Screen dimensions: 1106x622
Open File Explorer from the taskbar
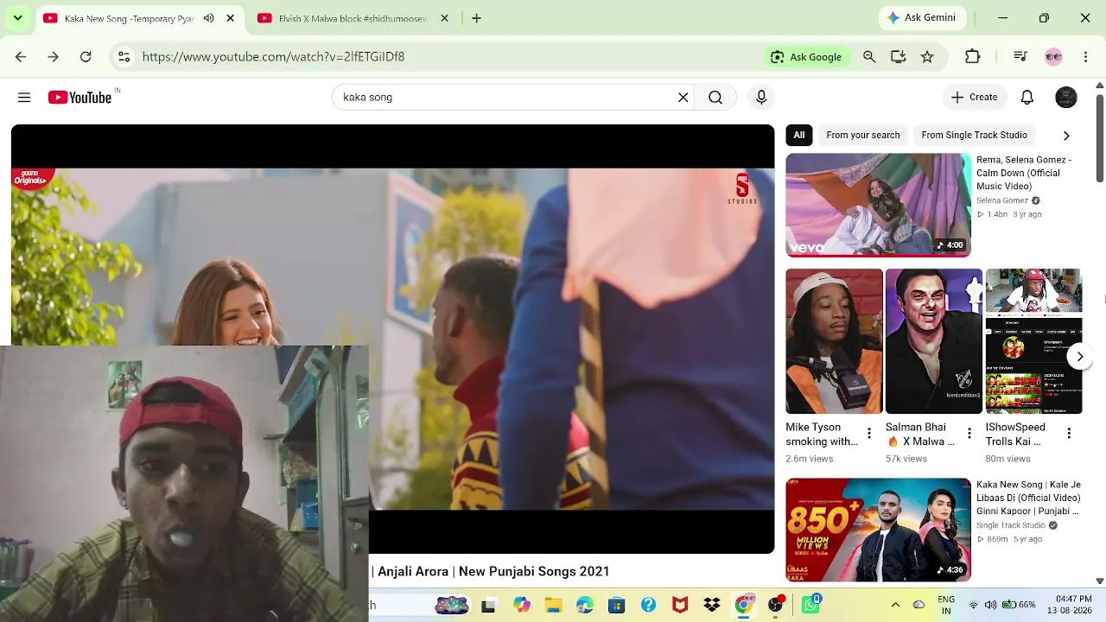(553, 606)
